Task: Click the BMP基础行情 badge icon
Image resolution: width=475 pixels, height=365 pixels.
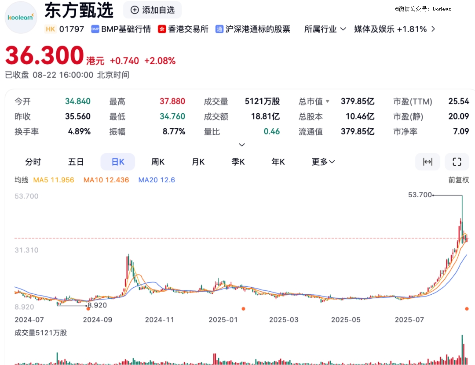Action: (95, 29)
